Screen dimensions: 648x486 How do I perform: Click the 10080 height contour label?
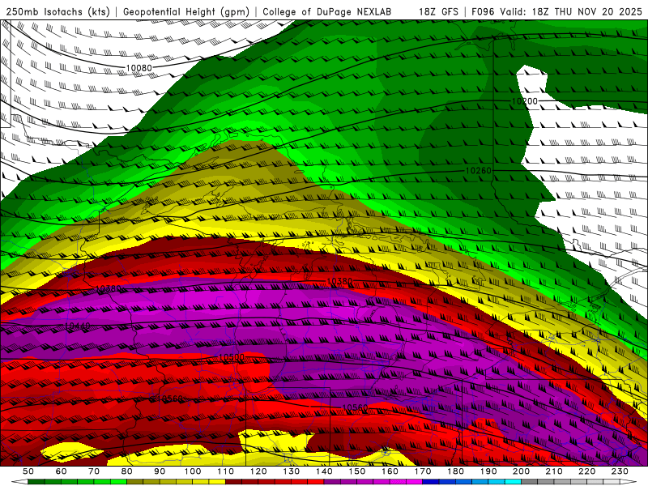pyautogui.click(x=139, y=68)
